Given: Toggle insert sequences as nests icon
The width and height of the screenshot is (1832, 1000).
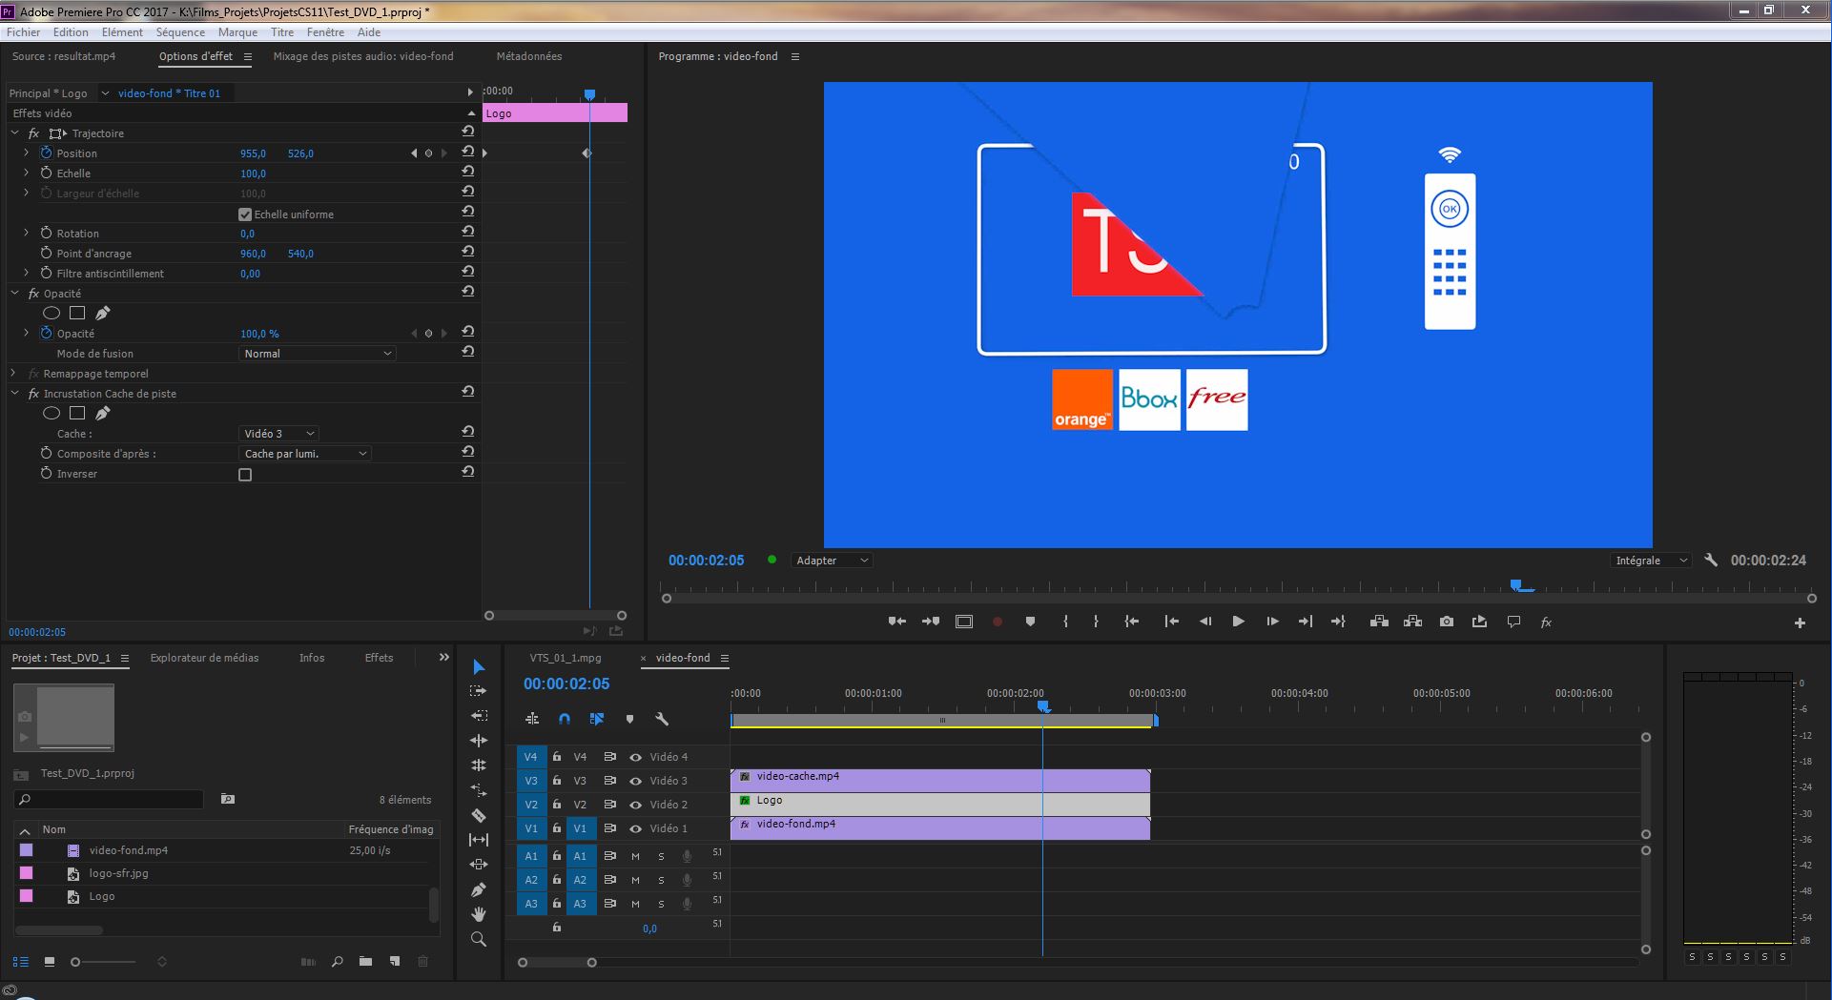Looking at the screenshot, I should [x=532, y=719].
